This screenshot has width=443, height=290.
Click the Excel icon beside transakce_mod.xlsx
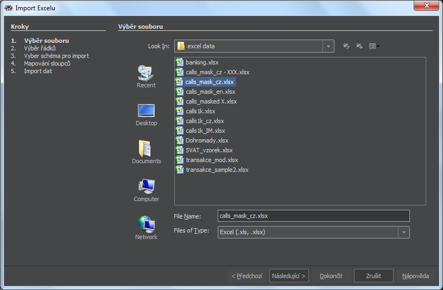179,160
